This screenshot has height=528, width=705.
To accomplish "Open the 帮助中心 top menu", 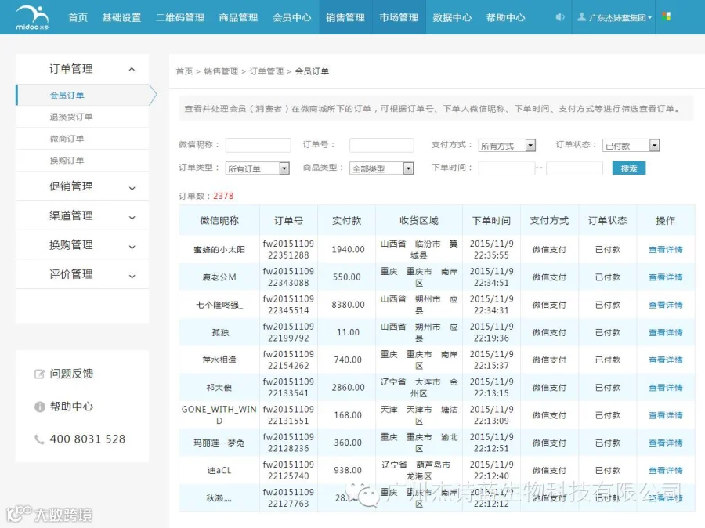I will (506, 17).
